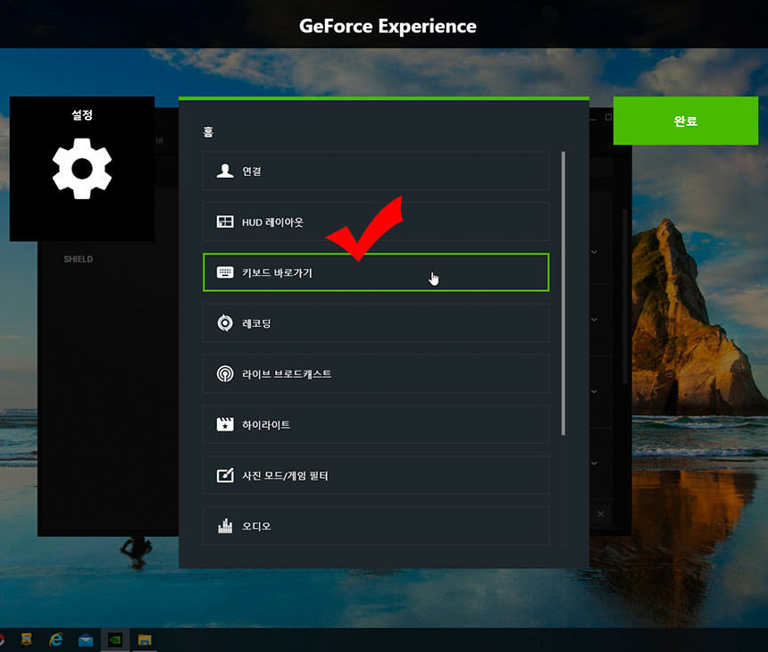Select SHIELD in the background window
768x652 pixels.
78,259
